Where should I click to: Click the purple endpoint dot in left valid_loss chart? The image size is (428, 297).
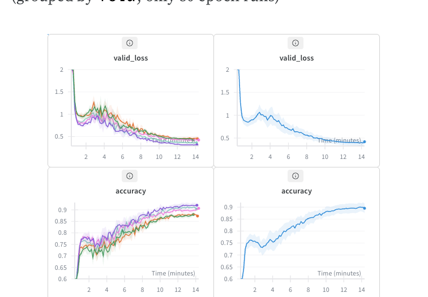pyautogui.click(x=197, y=144)
